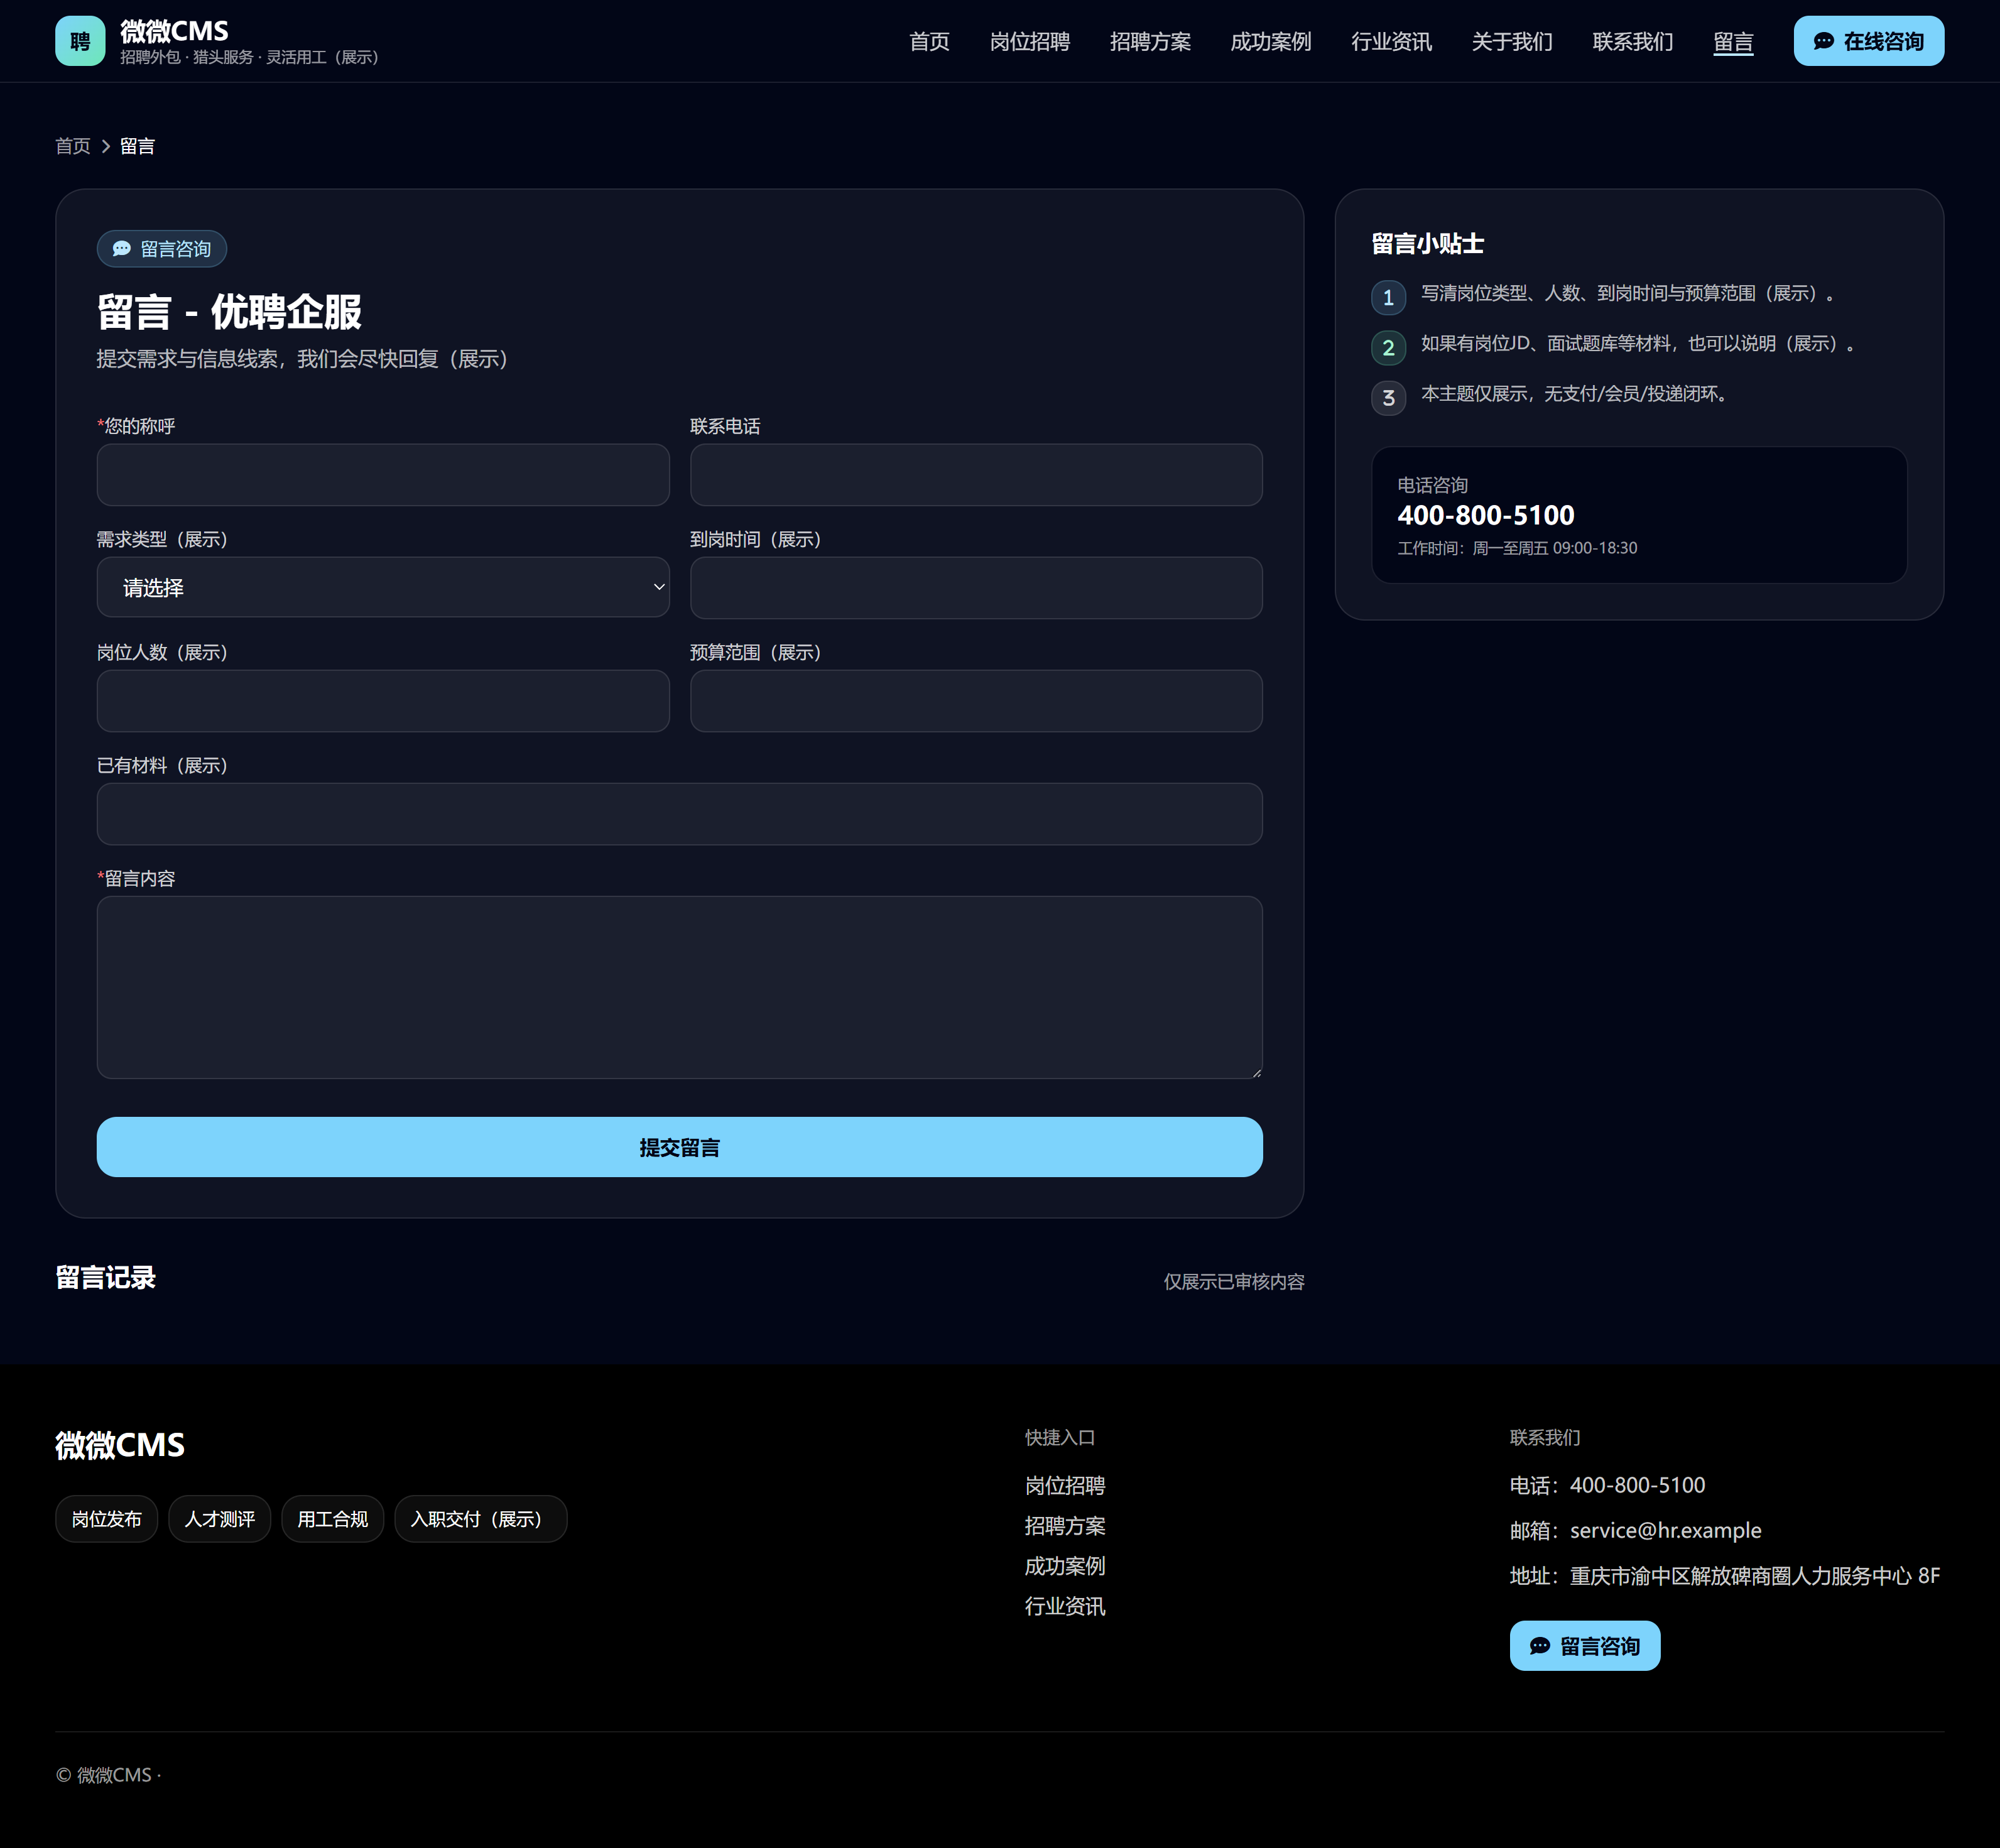This screenshot has width=2000, height=1848.
Task: Open the 需求类型 请选择 dropdown
Action: point(383,587)
